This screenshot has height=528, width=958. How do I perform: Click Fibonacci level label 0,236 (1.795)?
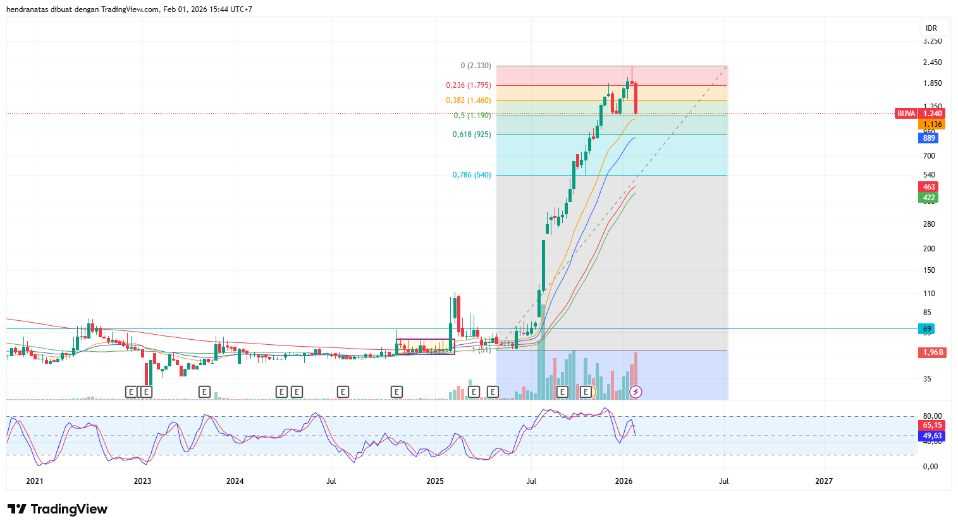(x=468, y=85)
